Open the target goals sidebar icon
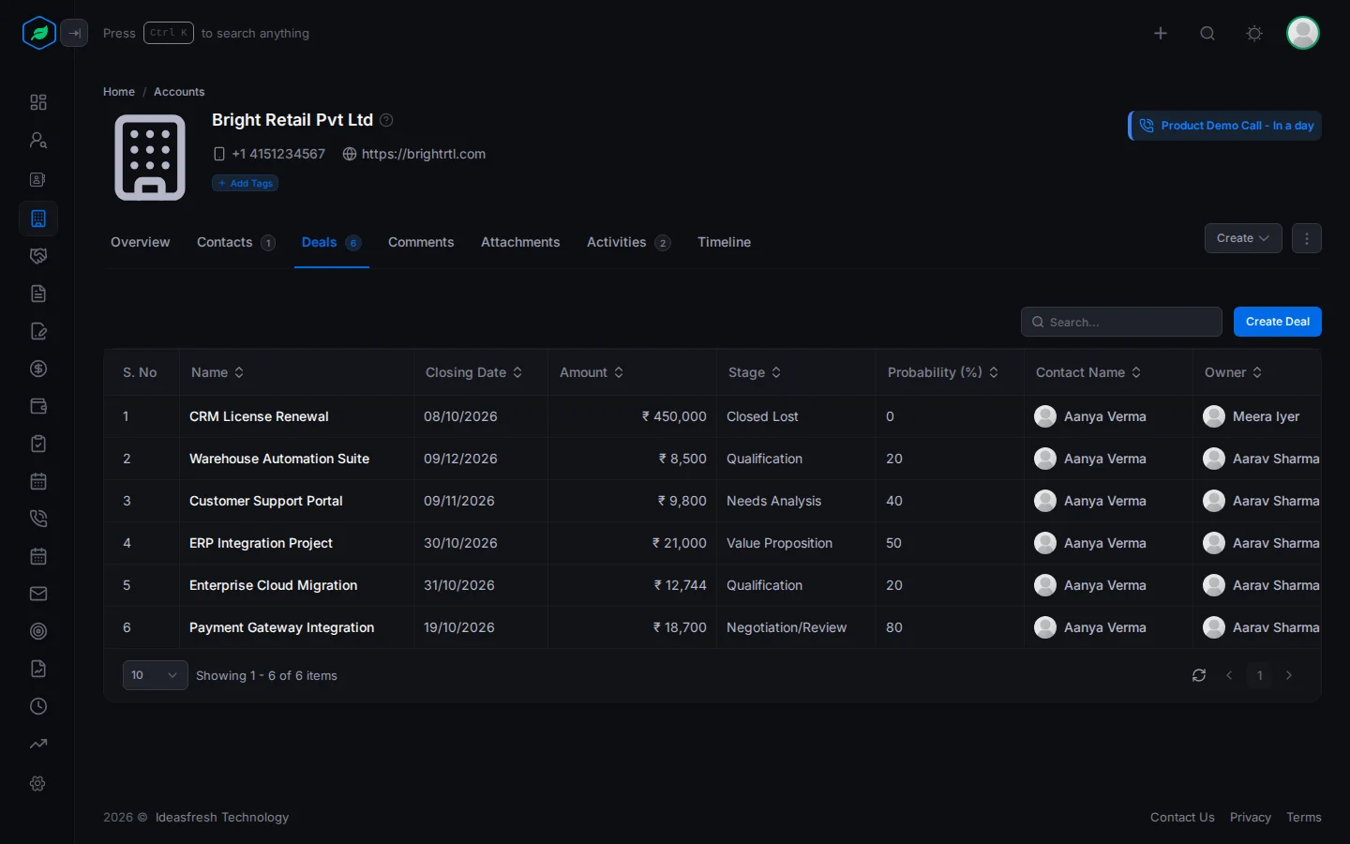Screen dimensions: 1350x844 (38, 631)
